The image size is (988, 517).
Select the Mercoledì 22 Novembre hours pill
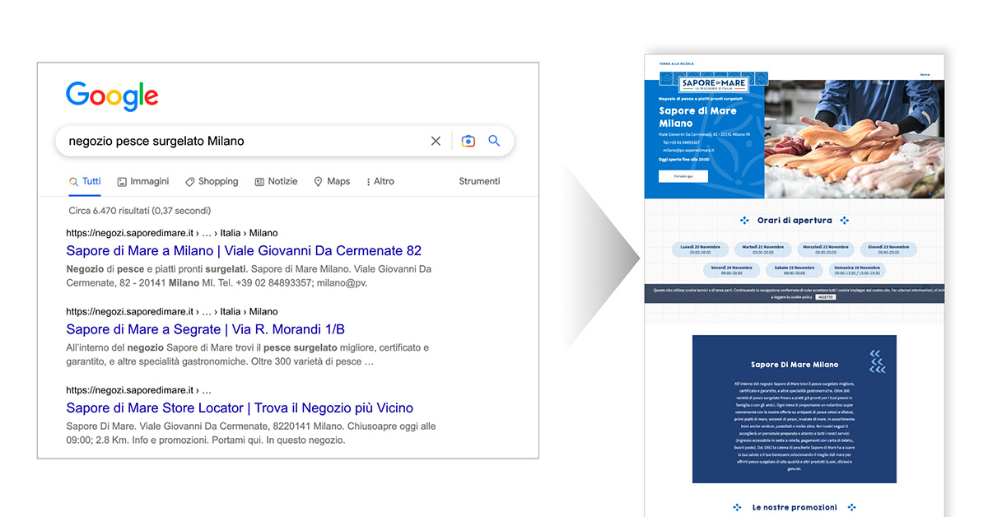(826, 249)
